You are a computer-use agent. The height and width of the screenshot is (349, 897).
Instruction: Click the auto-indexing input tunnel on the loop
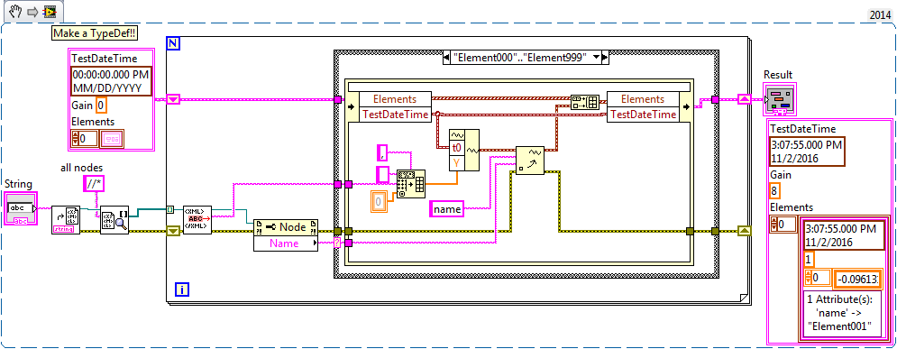pos(169,209)
